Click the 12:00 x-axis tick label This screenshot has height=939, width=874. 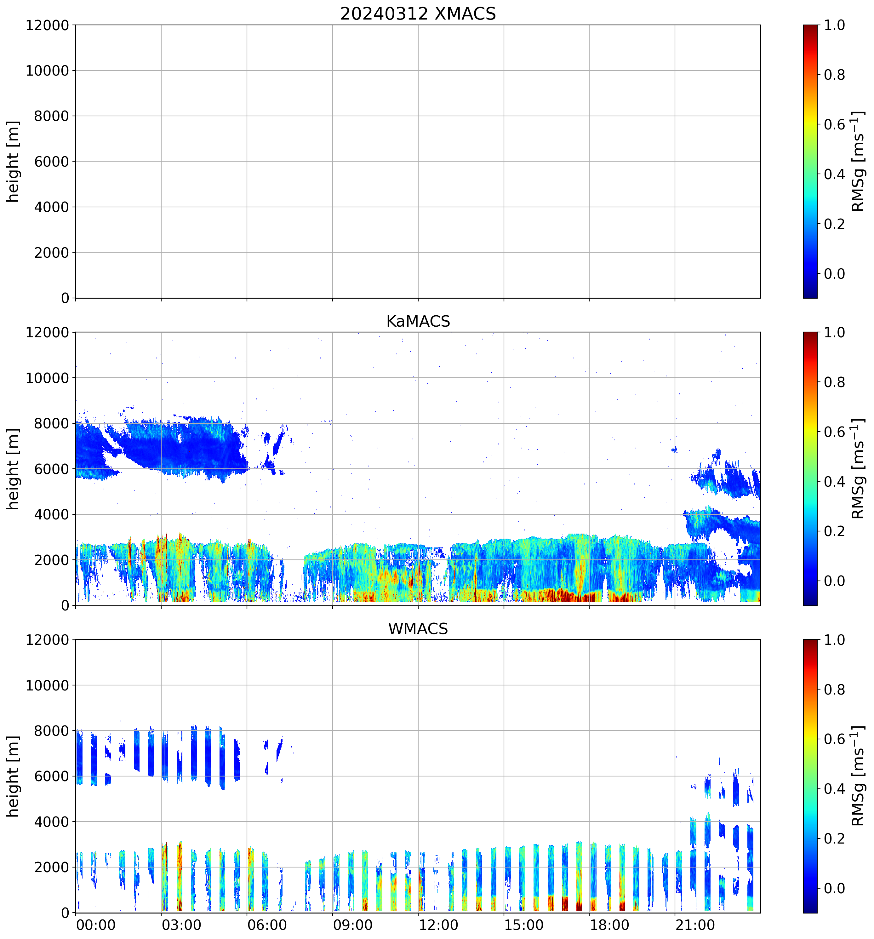pos(438,925)
